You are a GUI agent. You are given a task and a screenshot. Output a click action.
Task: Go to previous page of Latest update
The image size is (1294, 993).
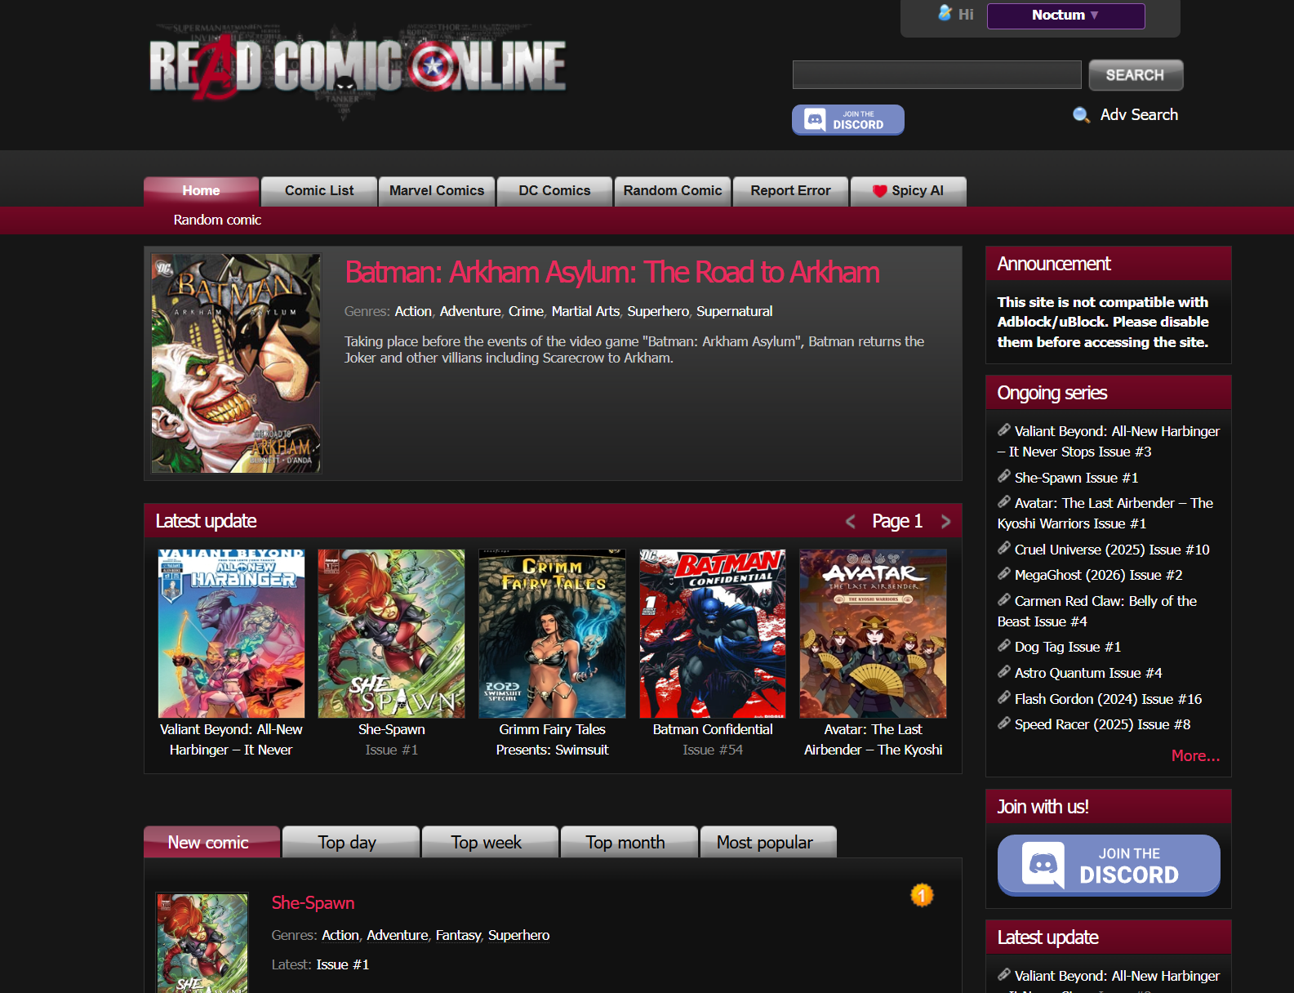pyautogui.click(x=851, y=521)
